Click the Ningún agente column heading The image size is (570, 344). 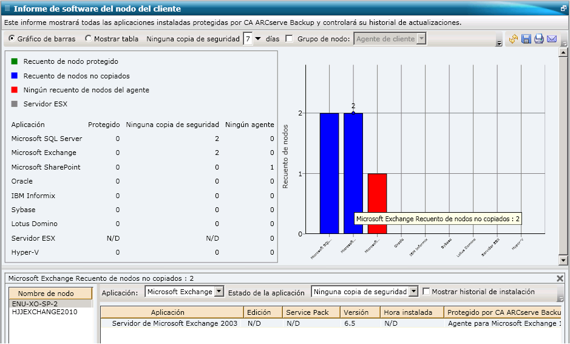pos(249,125)
